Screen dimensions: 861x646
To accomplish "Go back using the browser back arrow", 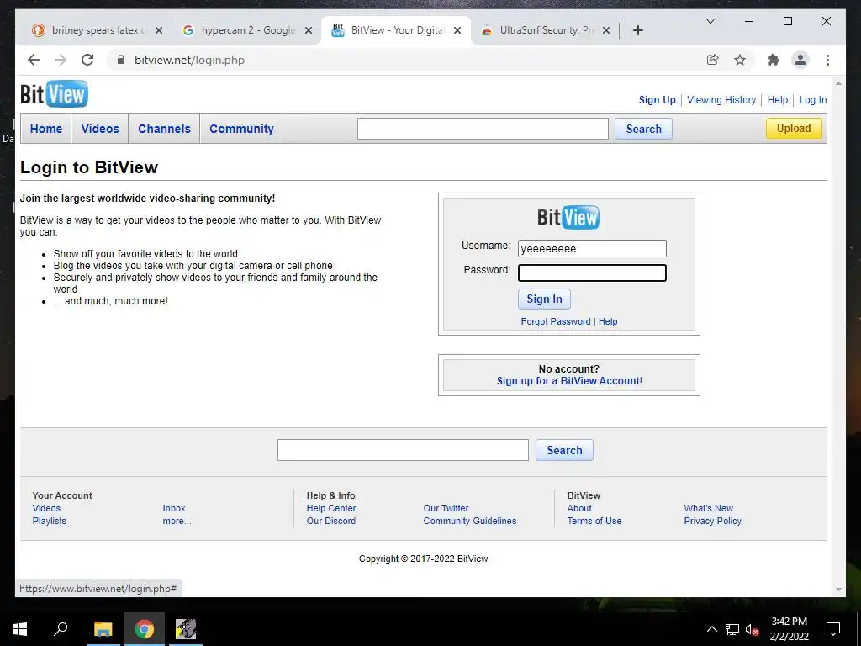I will point(34,60).
